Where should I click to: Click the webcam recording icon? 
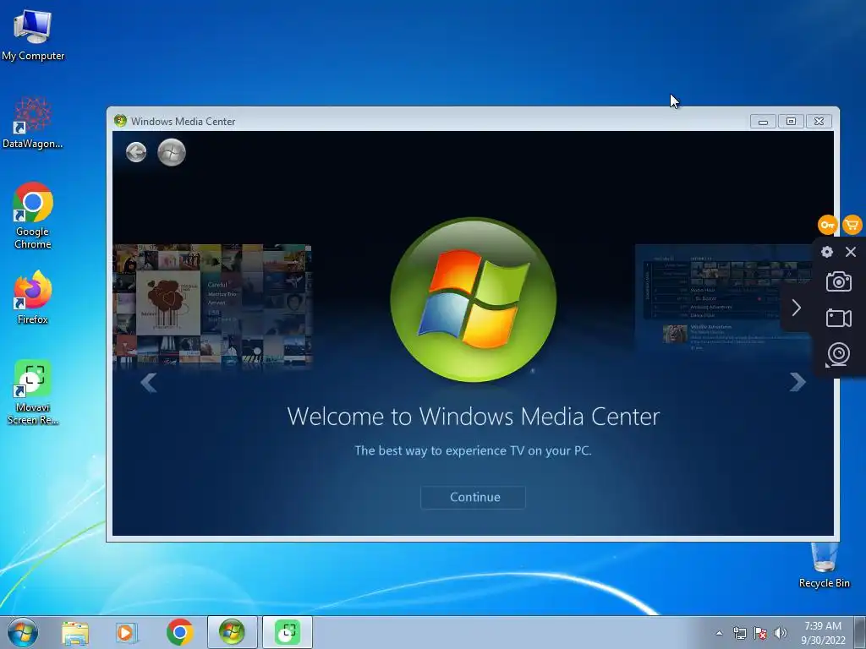(838, 354)
